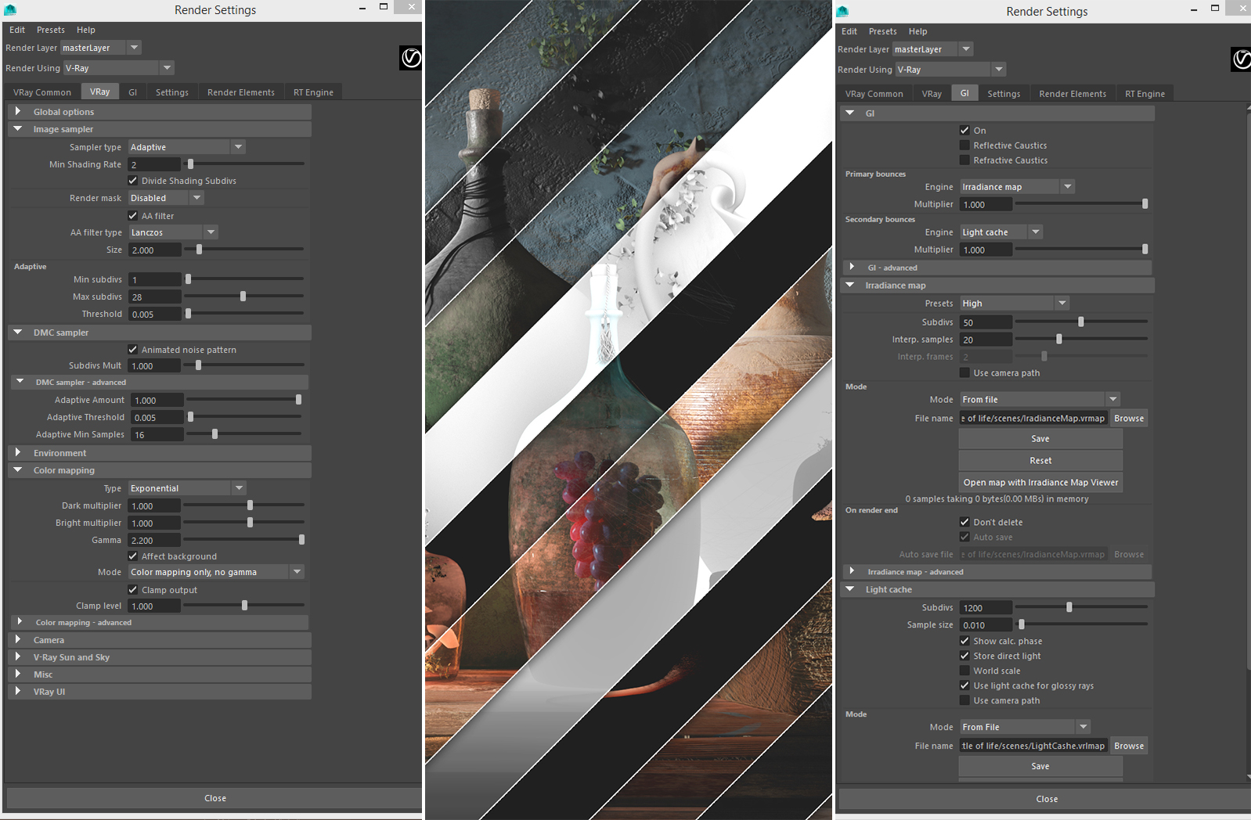Open Render Elements tab in right window
Viewport: 1251px width, 820px height.
(1073, 94)
